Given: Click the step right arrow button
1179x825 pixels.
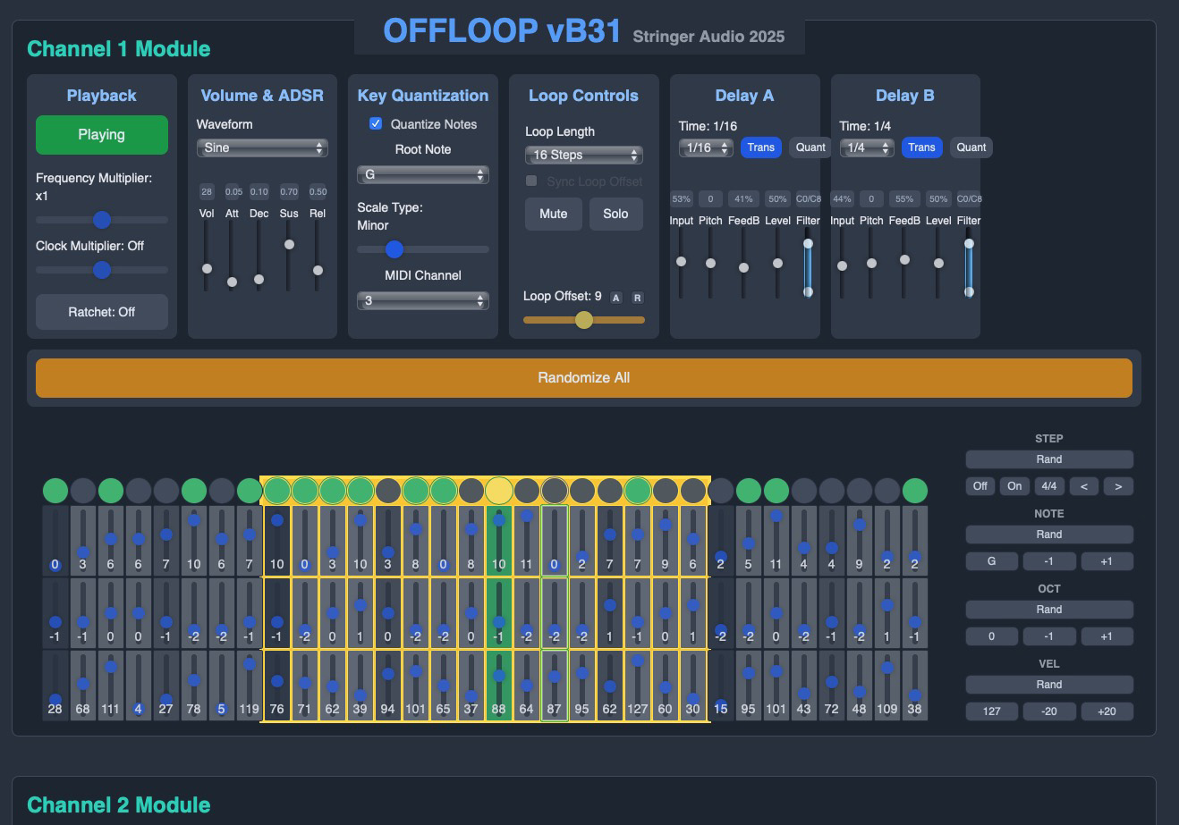Looking at the screenshot, I should click(x=1118, y=486).
